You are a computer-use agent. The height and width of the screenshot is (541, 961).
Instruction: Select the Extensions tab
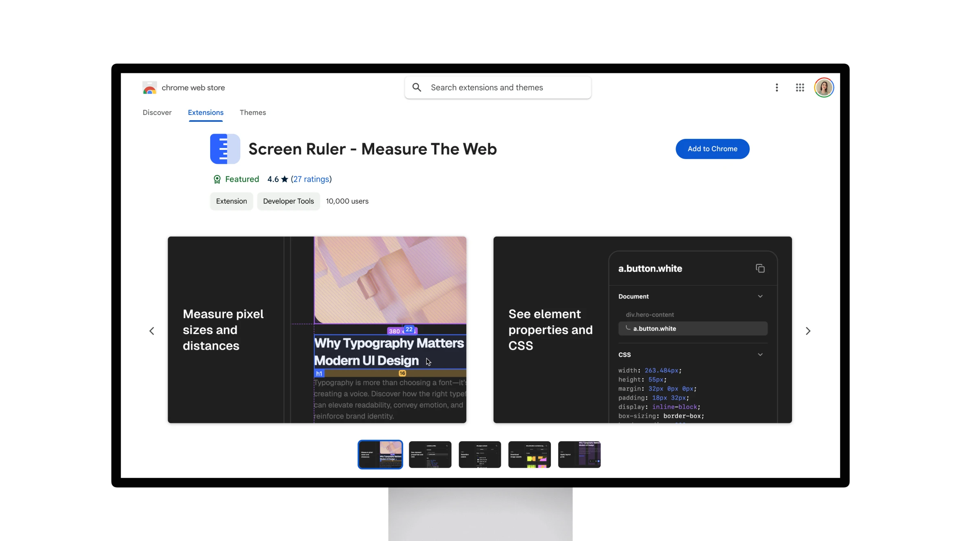click(x=205, y=112)
